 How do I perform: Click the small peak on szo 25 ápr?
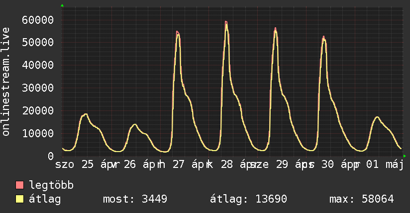click(86, 114)
